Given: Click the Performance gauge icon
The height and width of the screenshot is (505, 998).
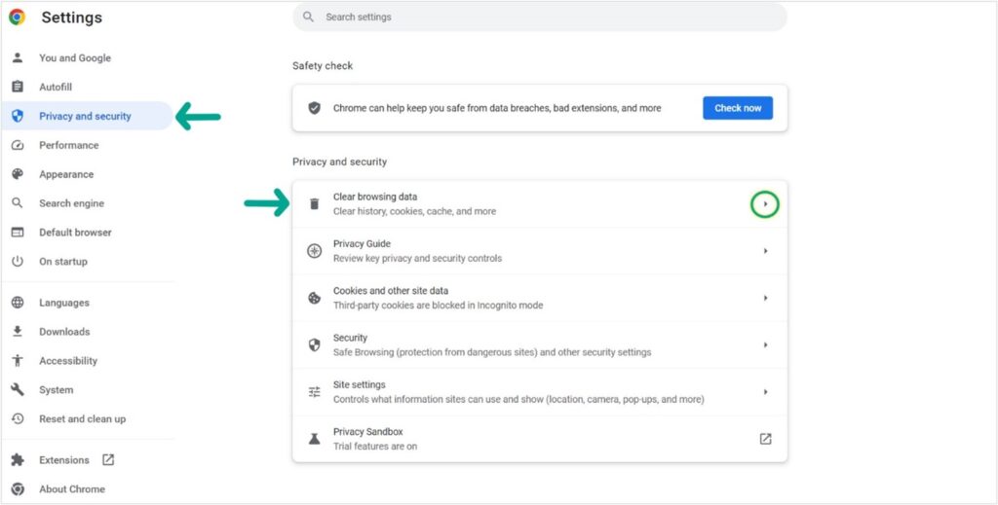Looking at the screenshot, I should pyautogui.click(x=18, y=145).
